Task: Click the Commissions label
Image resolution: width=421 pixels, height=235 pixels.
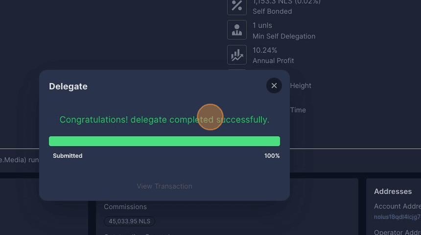Action: coord(125,207)
